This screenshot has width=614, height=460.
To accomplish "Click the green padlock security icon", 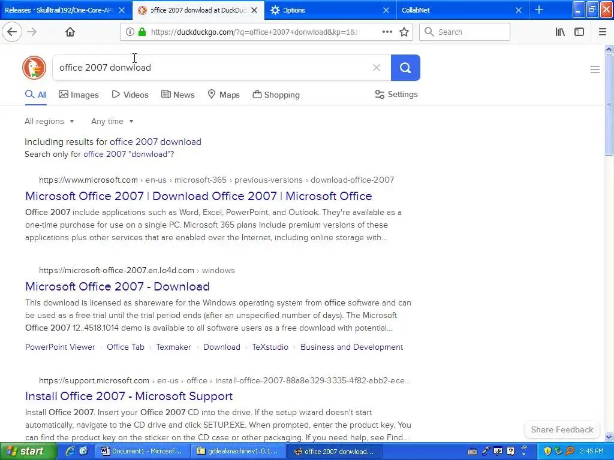I will (x=142, y=32).
